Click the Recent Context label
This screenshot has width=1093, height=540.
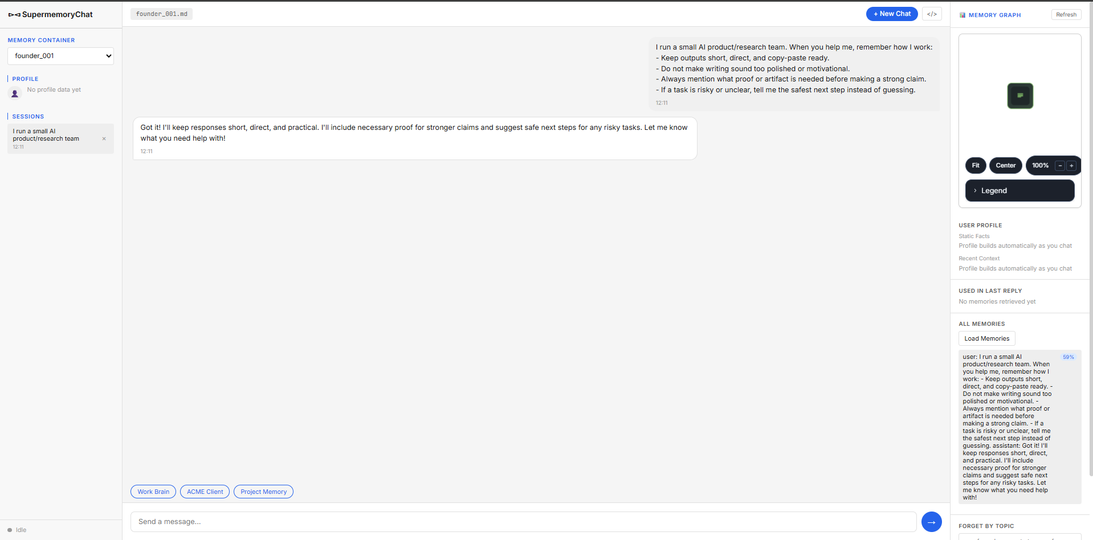(979, 259)
